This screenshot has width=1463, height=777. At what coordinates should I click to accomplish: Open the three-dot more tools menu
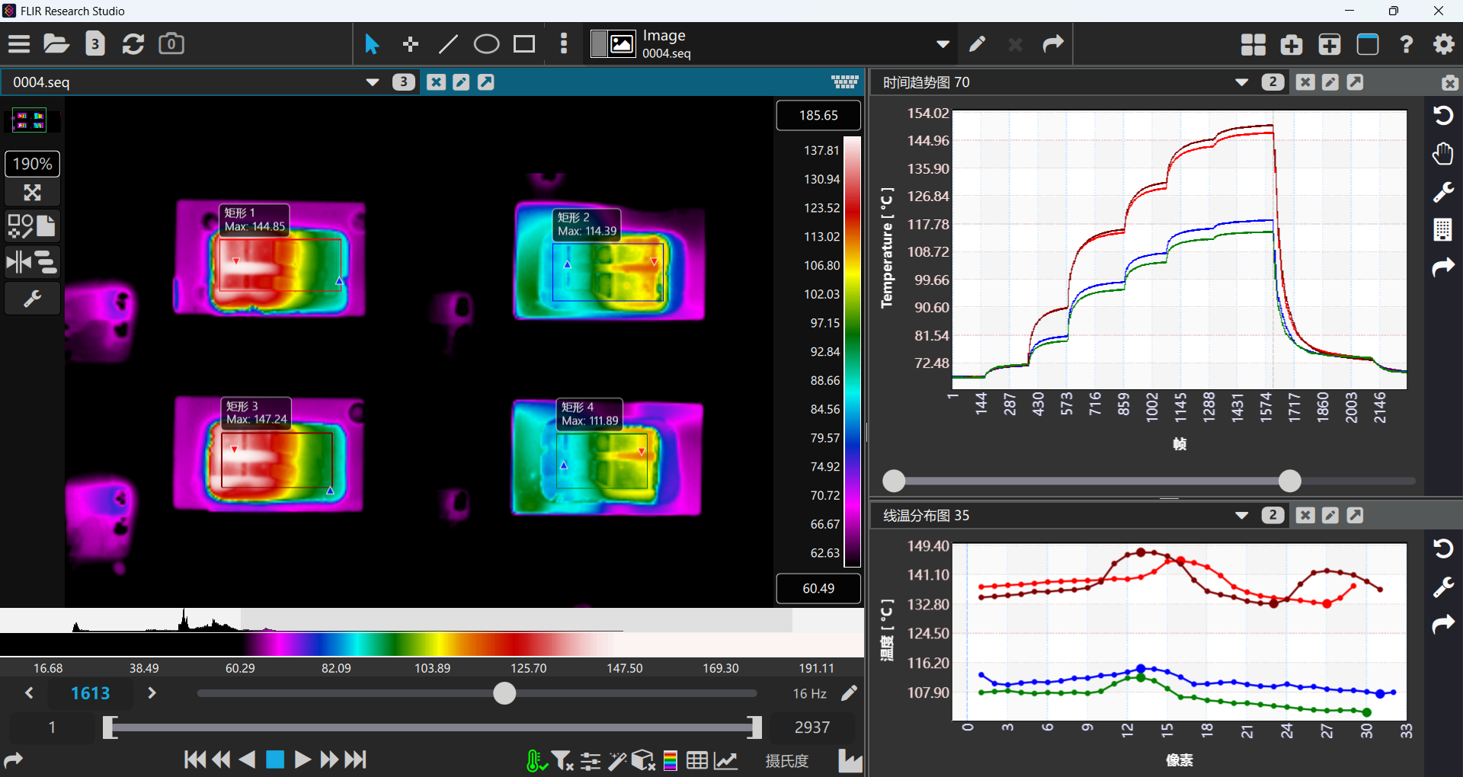[x=564, y=44]
